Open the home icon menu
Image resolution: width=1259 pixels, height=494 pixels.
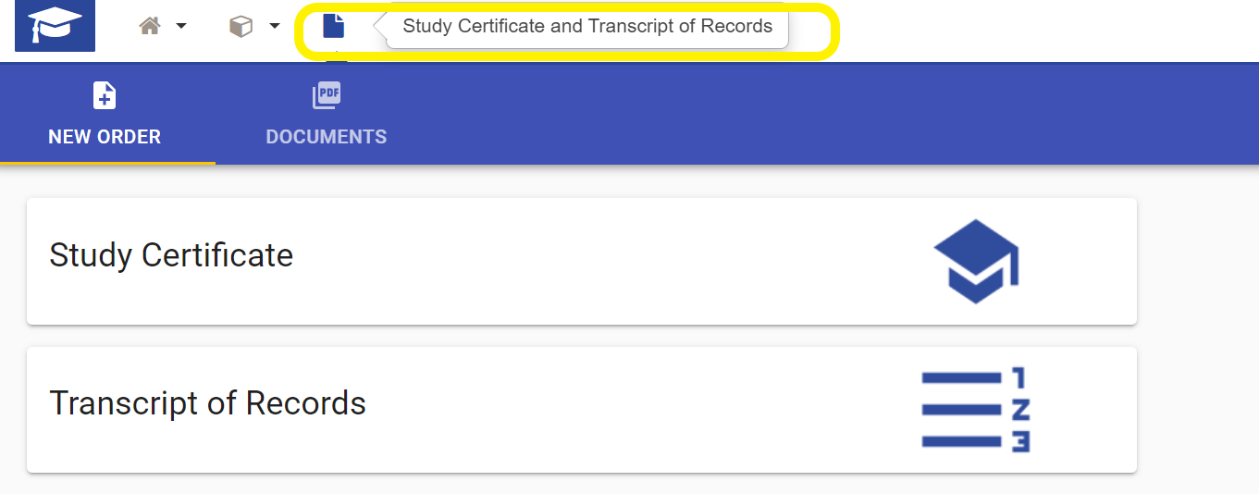150,26
